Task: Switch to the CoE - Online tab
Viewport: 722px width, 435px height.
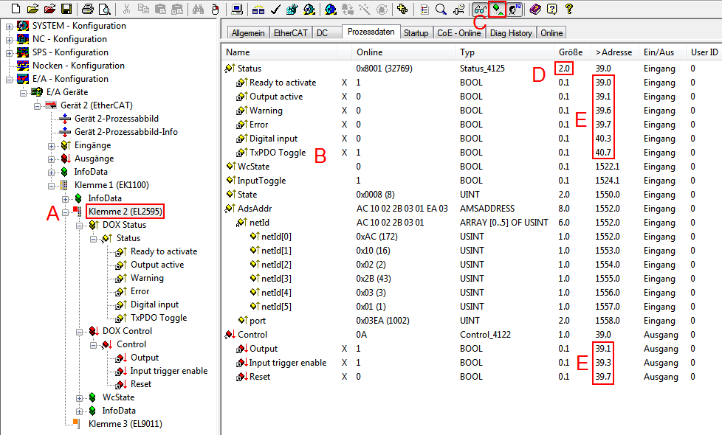Action: tap(458, 33)
